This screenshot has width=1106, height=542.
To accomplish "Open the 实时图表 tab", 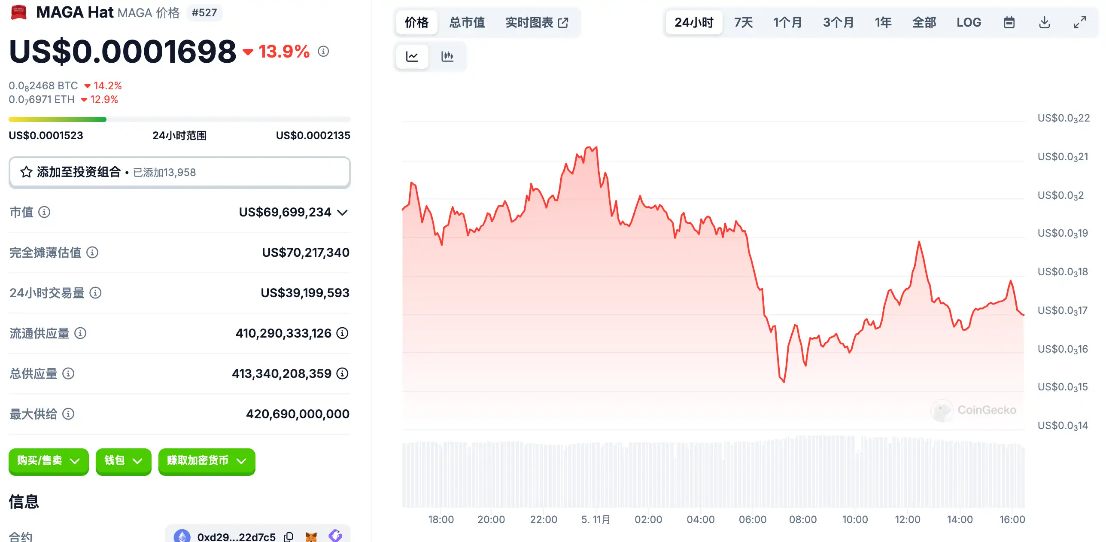I will click(x=537, y=22).
